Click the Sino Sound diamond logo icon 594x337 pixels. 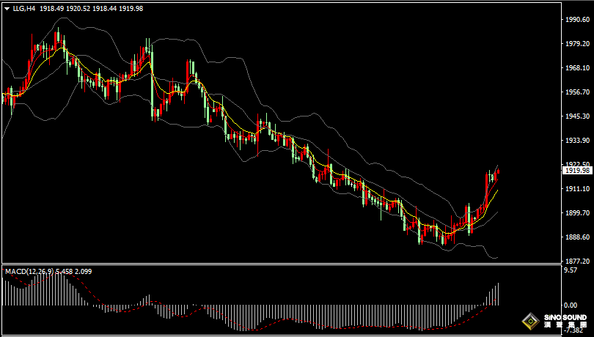coord(529,321)
